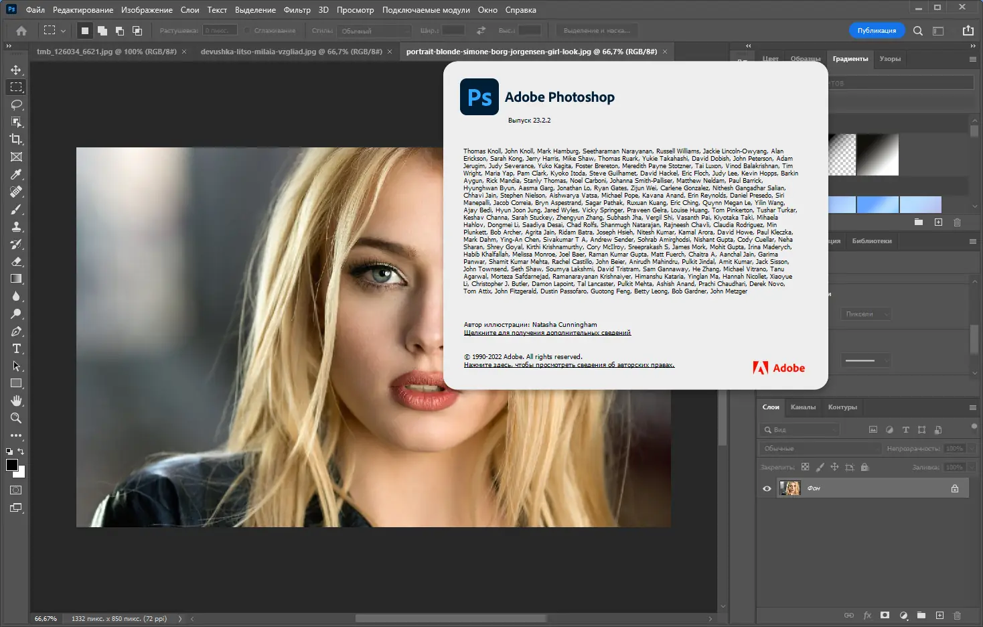Select the Lasso tool
Viewport: 983px width, 627px height.
[x=16, y=104]
